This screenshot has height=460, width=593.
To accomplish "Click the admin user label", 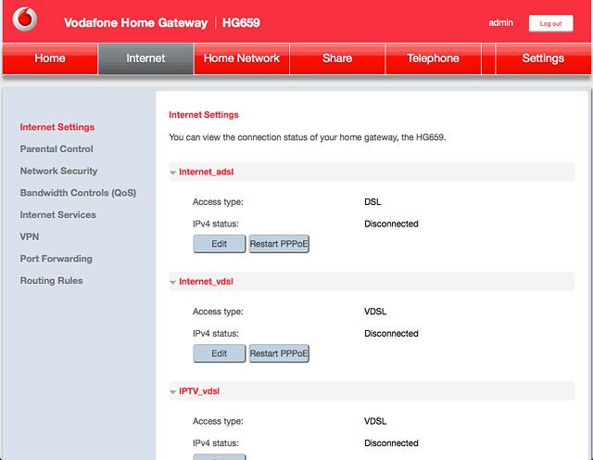I will click(x=500, y=23).
